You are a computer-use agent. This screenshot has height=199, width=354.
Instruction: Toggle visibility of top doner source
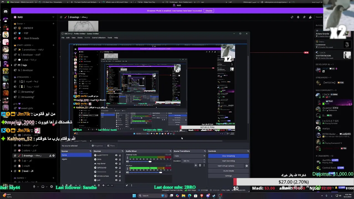point(116,164)
